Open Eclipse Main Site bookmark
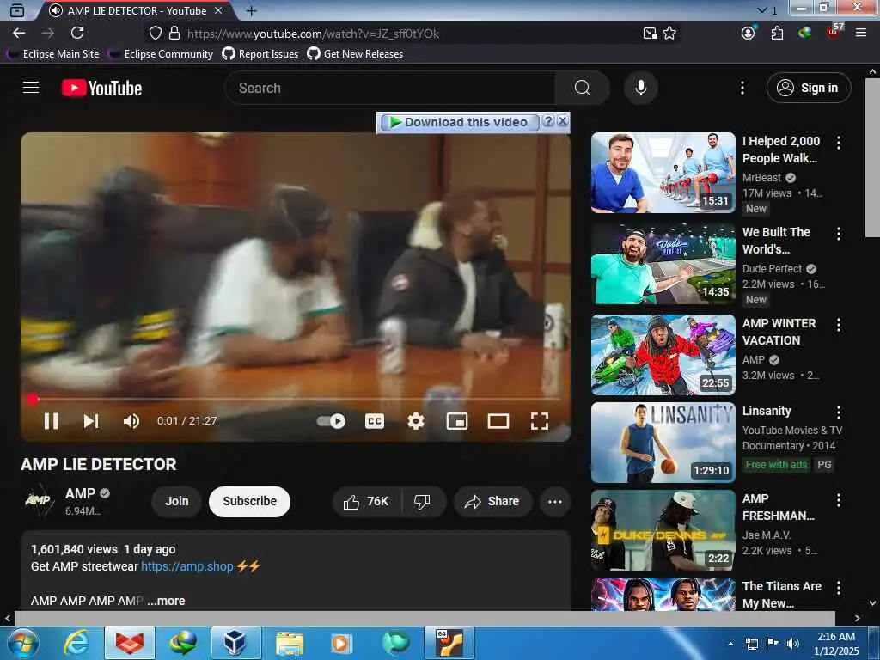The height and width of the screenshot is (660, 880). tap(53, 54)
